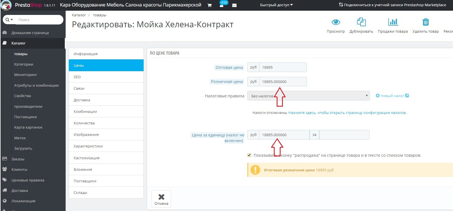Click the Поиск search field
This screenshot has height=211, width=453.
(39, 20)
